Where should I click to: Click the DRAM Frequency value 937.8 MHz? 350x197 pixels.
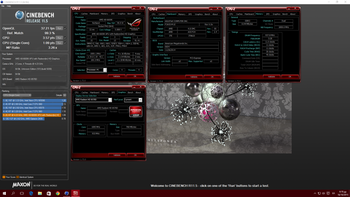[x=270, y=35]
